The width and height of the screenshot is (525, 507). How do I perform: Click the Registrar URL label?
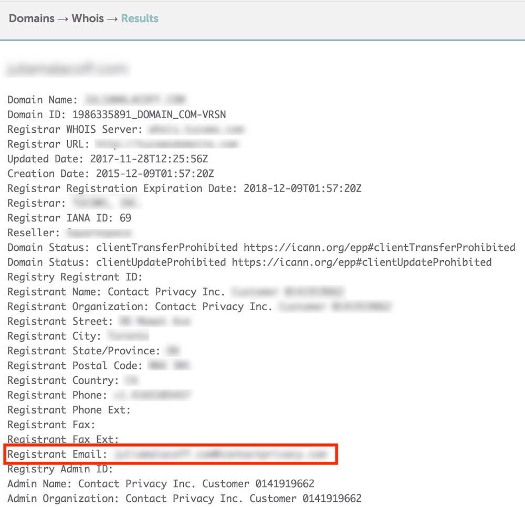click(48, 144)
